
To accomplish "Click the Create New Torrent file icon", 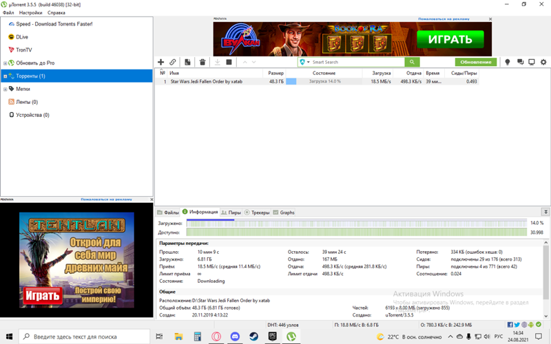I will click(187, 62).
